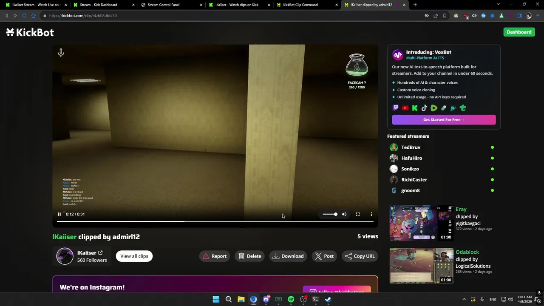This screenshot has height=306, width=544.
Task: Open the KickBot Dashboard
Action: click(x=519, y=32)
